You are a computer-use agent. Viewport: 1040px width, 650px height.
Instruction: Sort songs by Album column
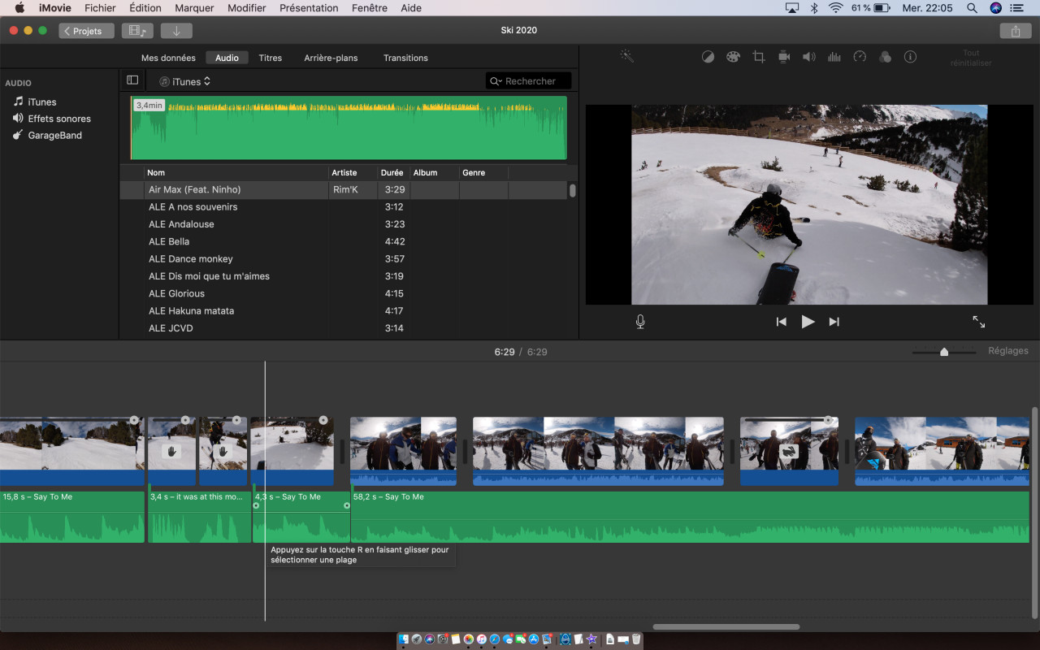[x=435, y=172]
